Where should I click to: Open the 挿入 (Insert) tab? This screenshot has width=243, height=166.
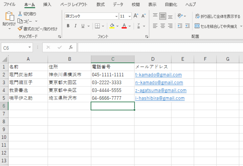(x=47, y=5)
